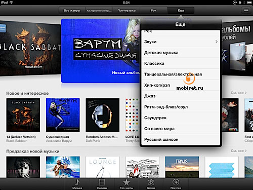Open LOVE LUST album cover with dots
Screen dimensions: 253x190
point(133,115)
